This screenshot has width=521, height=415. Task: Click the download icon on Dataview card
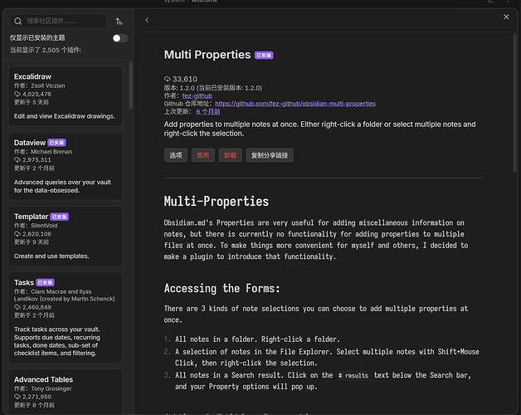pos(17,160)
